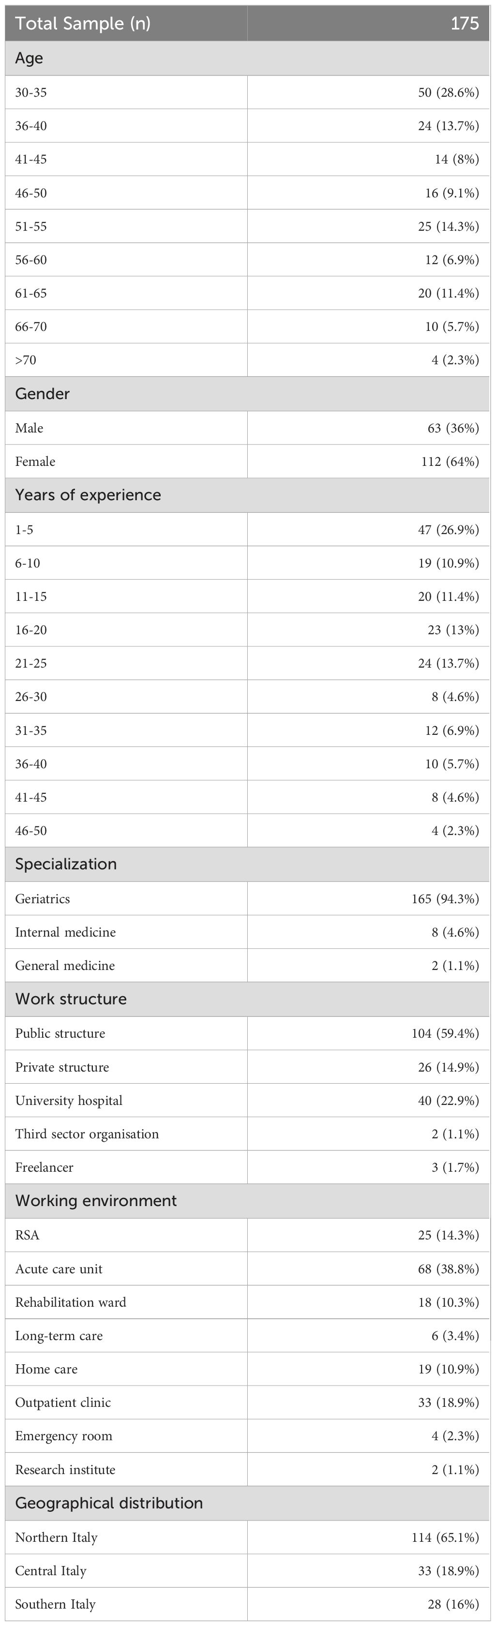
Task: Select the 175 total value in header
Action: click(465, 23)
